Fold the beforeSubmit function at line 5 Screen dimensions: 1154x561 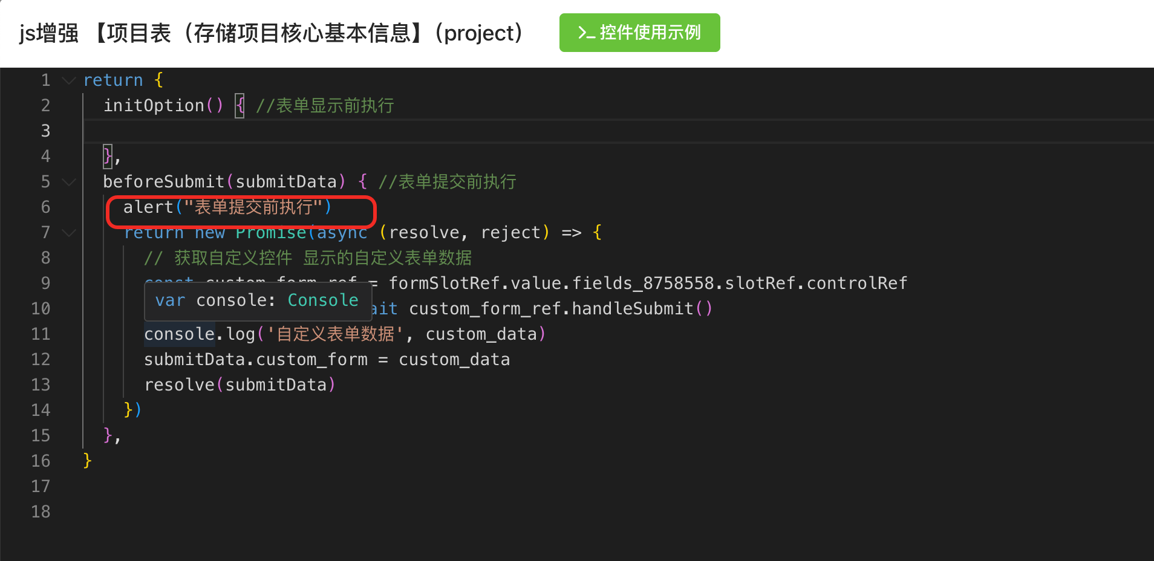point(69,182)
